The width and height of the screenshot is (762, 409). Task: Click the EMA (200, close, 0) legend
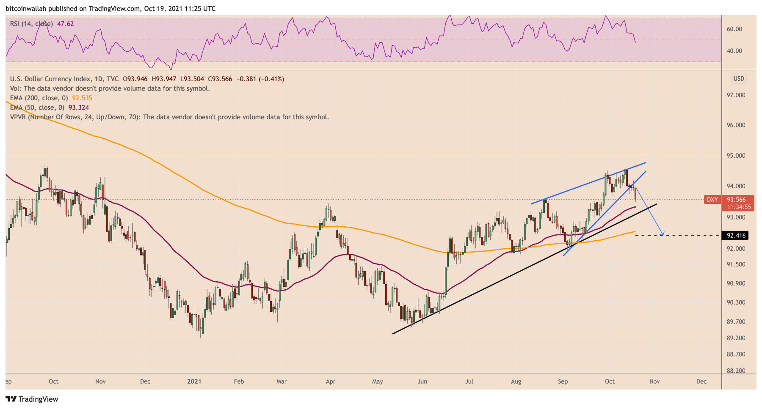pos(39,98)
